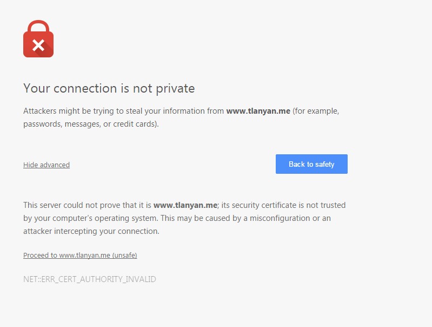Click the text attacker intercepting your connection

coord(91,231)
